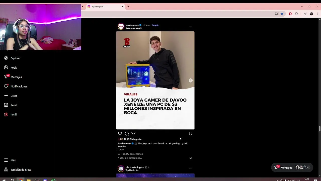
Task: Open Notificaciones heart icon
Action: 6,86
